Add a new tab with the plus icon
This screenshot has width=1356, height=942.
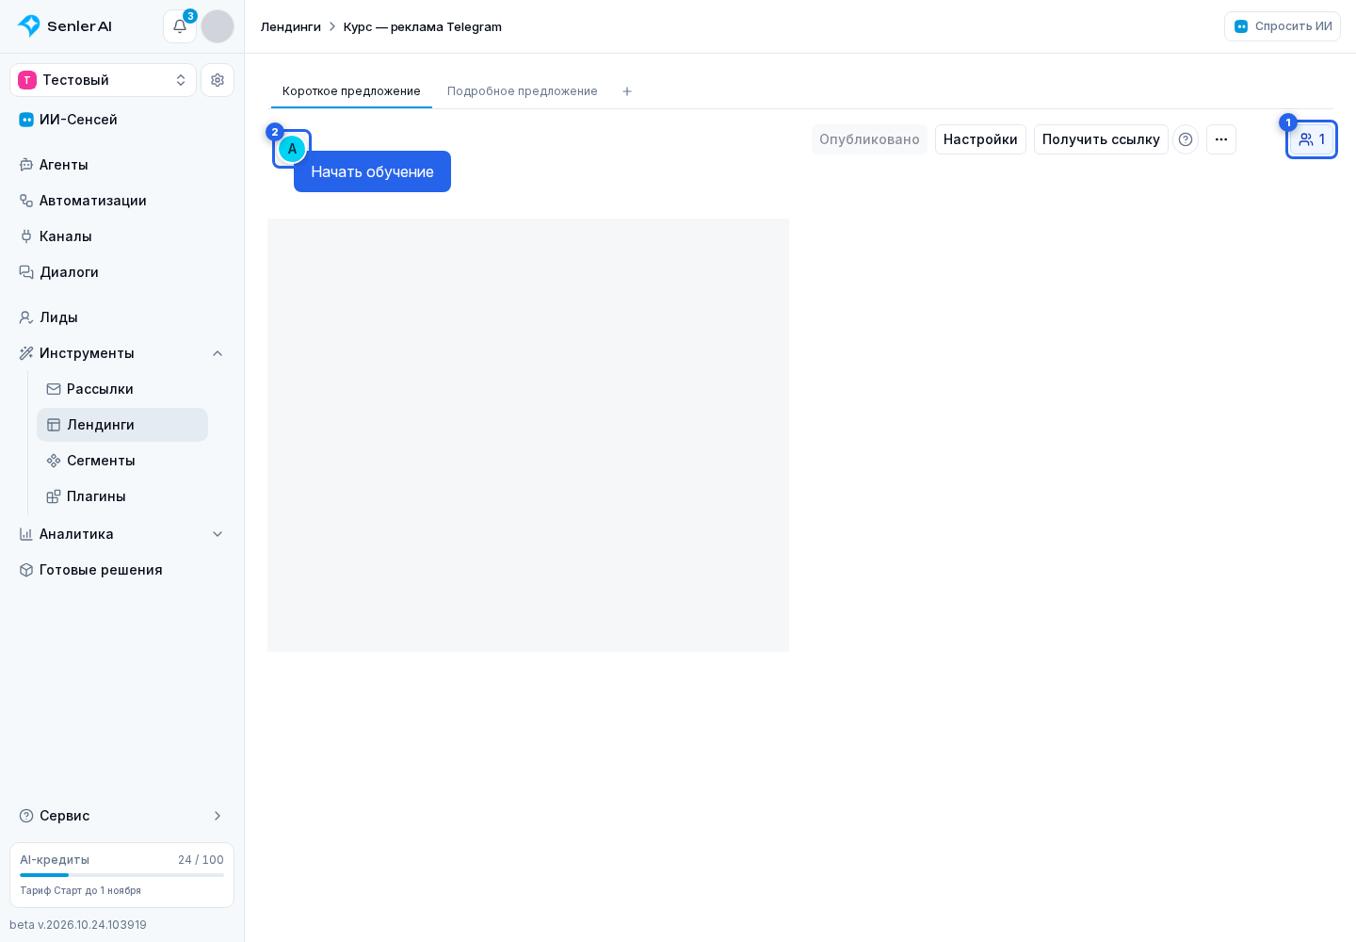pyautogui.click(x=627, y=91)
